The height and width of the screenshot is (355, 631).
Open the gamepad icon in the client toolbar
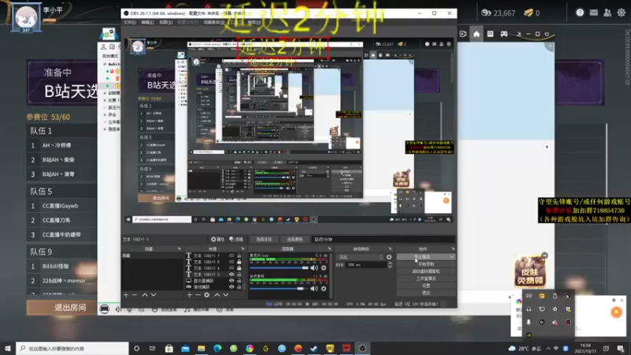point(504,34)
